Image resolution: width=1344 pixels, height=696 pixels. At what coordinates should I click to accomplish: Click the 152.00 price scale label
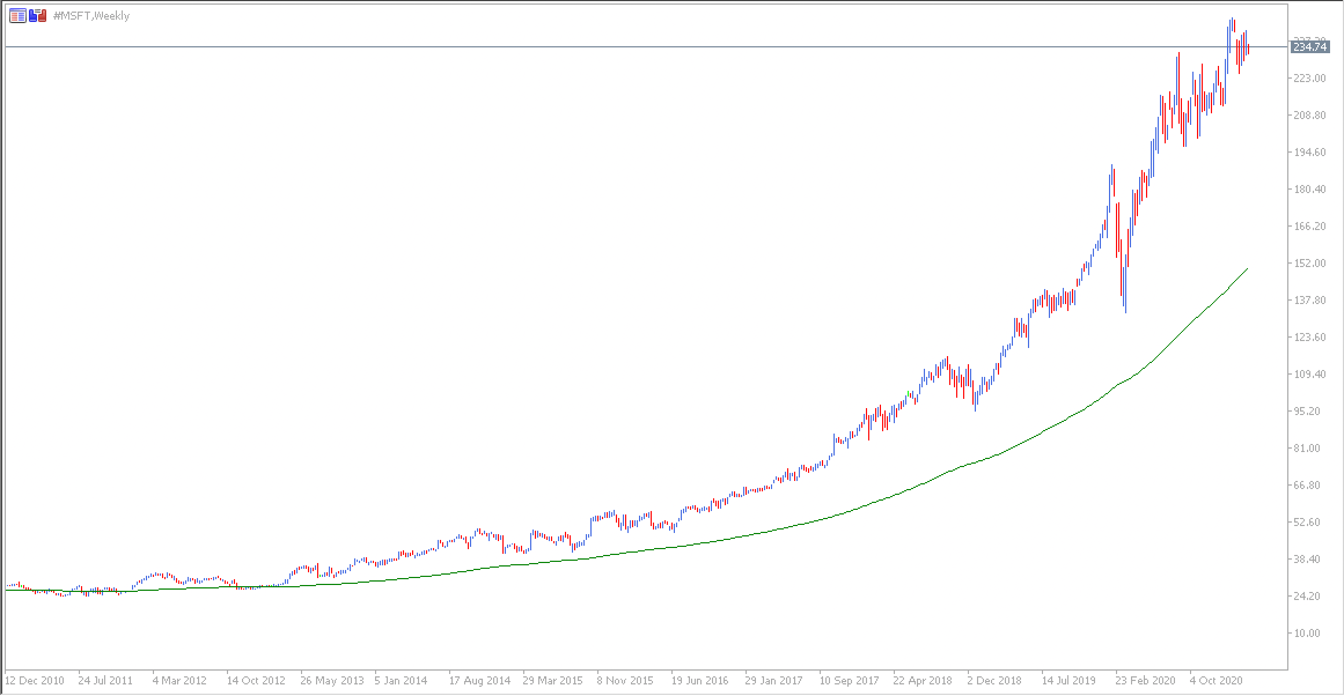tap(1309, 263)
